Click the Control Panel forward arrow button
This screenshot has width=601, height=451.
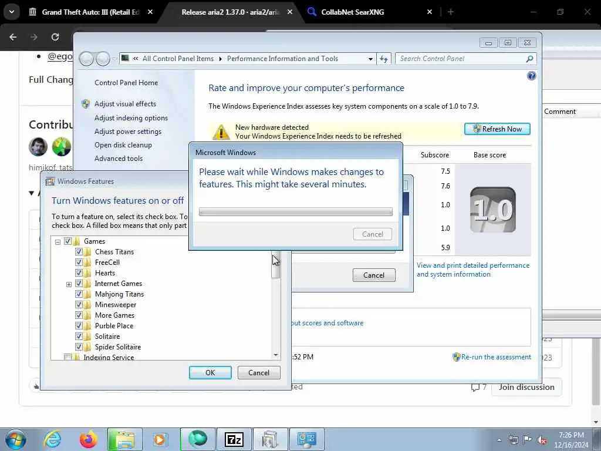click(x=103, y=59)
